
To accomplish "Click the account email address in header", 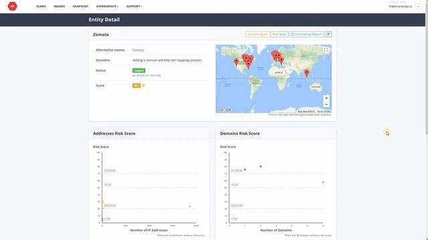I will tap(401, 6).
